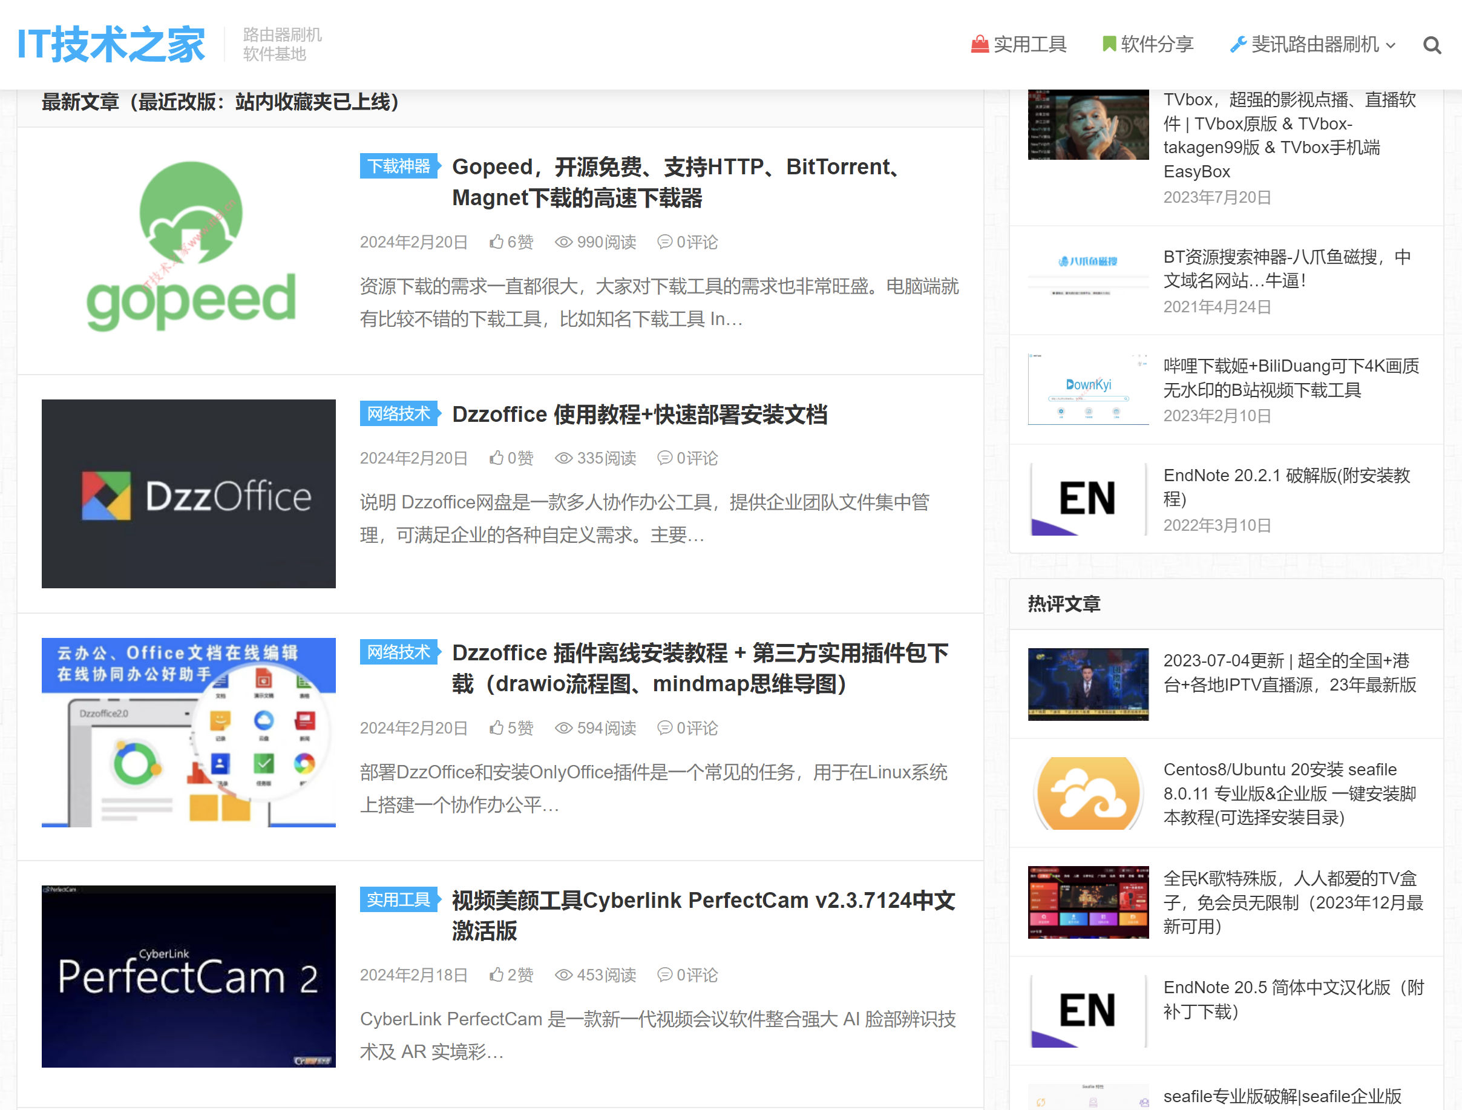The width and height of the screenshot is (1462, 1110).
Task: Click the 全民K歌 thumbnail image
Action: (1088, 902)
